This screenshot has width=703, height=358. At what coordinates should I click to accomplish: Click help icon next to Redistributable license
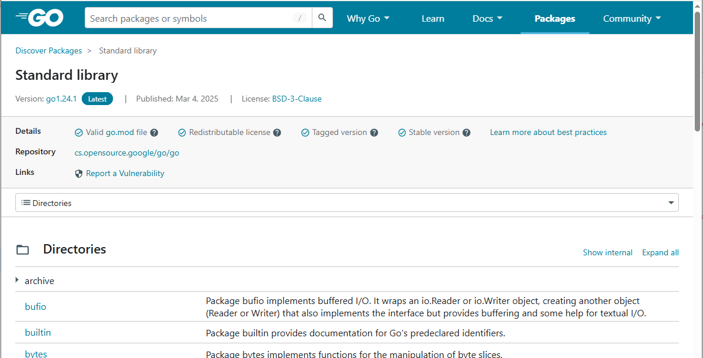(x=277, y=133)
